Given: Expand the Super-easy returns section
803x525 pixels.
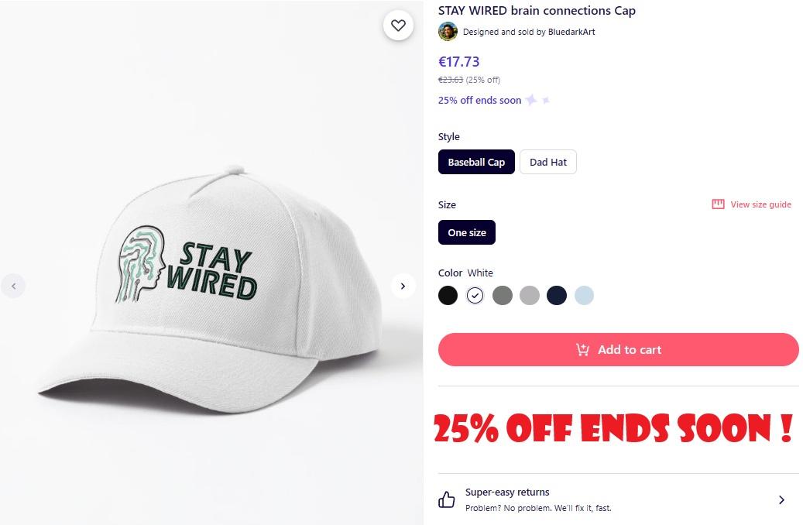Looking at the screenshot, I should (781, 500).
